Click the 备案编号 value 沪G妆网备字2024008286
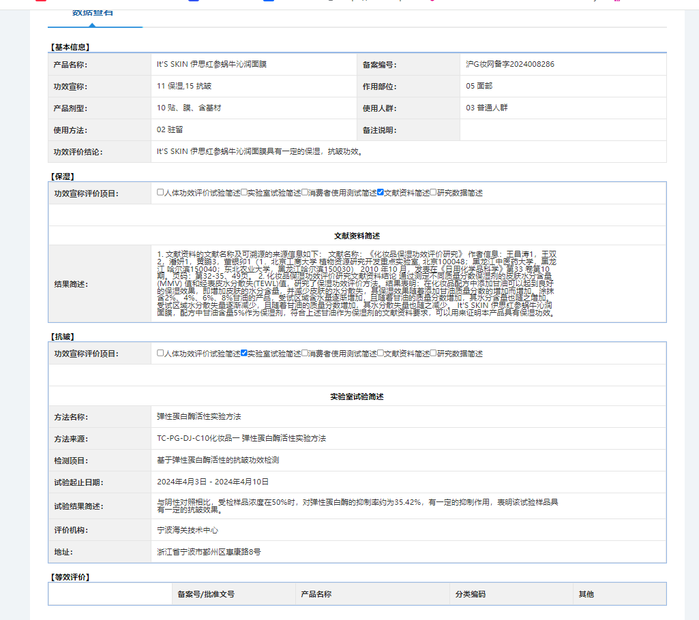 (510, 64)
